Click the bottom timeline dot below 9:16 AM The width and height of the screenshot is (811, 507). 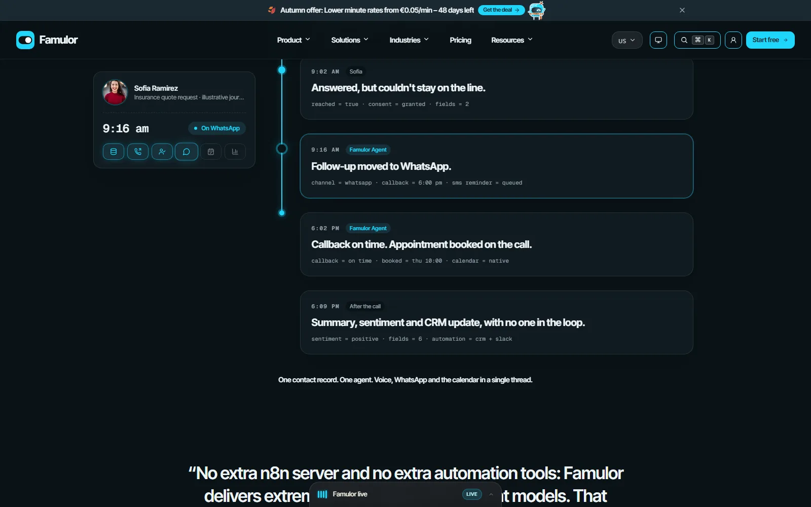(282, 213)
